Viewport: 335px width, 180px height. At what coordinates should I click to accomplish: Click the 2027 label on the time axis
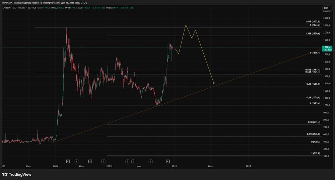tap(248, 166)
